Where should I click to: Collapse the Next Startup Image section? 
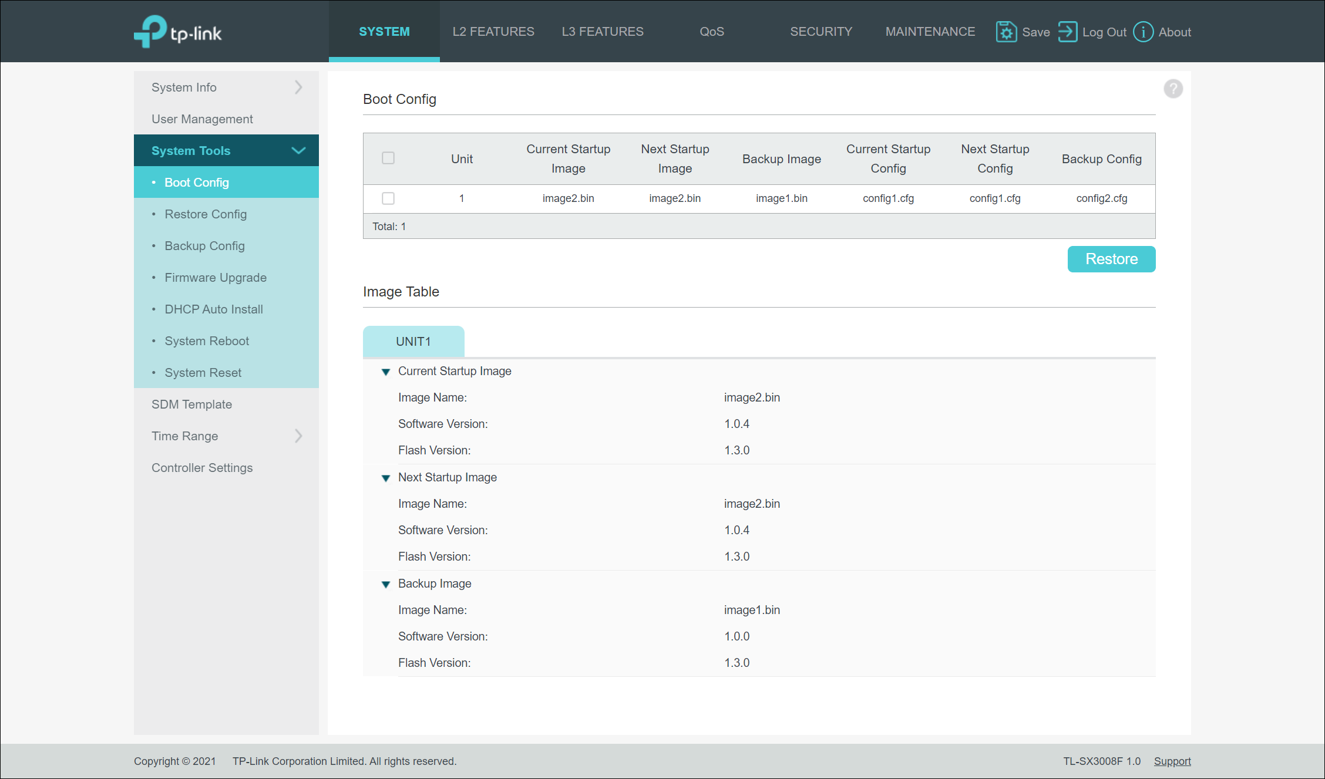(x=386, y=478)
